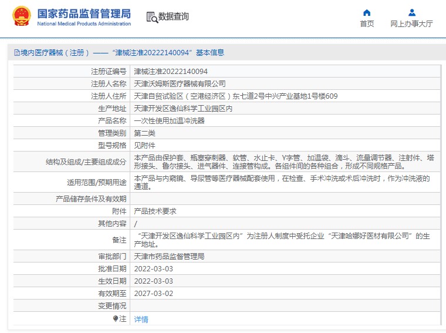Click 管理类别 row label
The width and height of the screenshot is (446, 333).
click(112, 133)
